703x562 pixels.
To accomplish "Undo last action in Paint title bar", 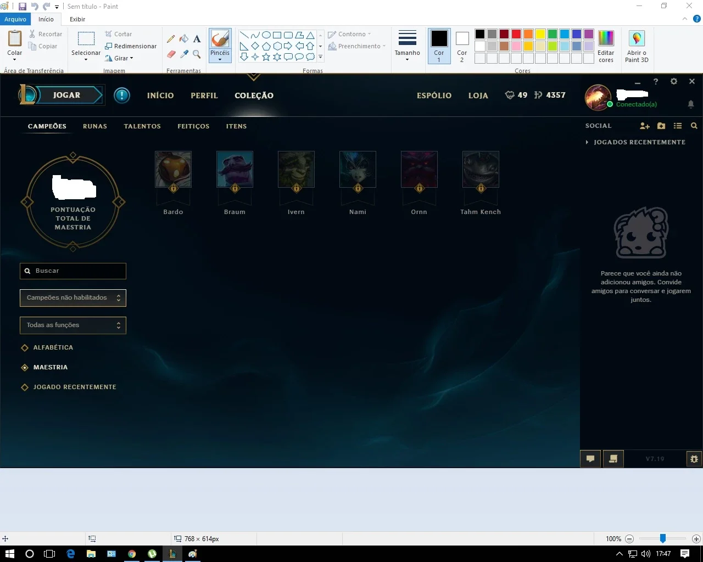I will [35, 7].
